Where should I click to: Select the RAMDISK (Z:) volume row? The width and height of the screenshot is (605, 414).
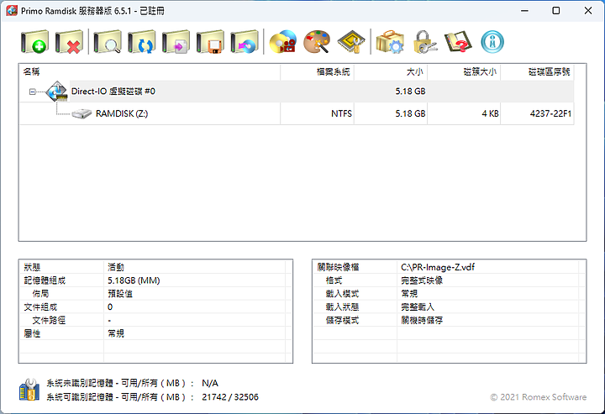tap(297, 113)
